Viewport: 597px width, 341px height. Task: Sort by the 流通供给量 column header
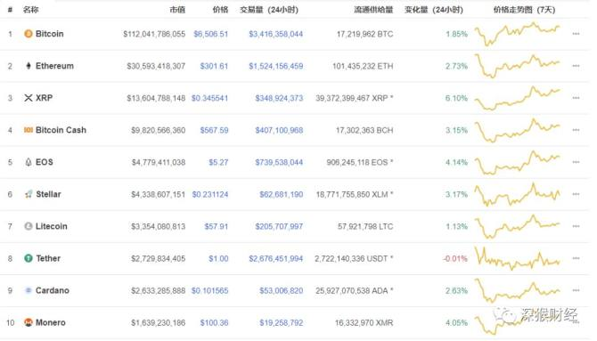pos(373,10)
